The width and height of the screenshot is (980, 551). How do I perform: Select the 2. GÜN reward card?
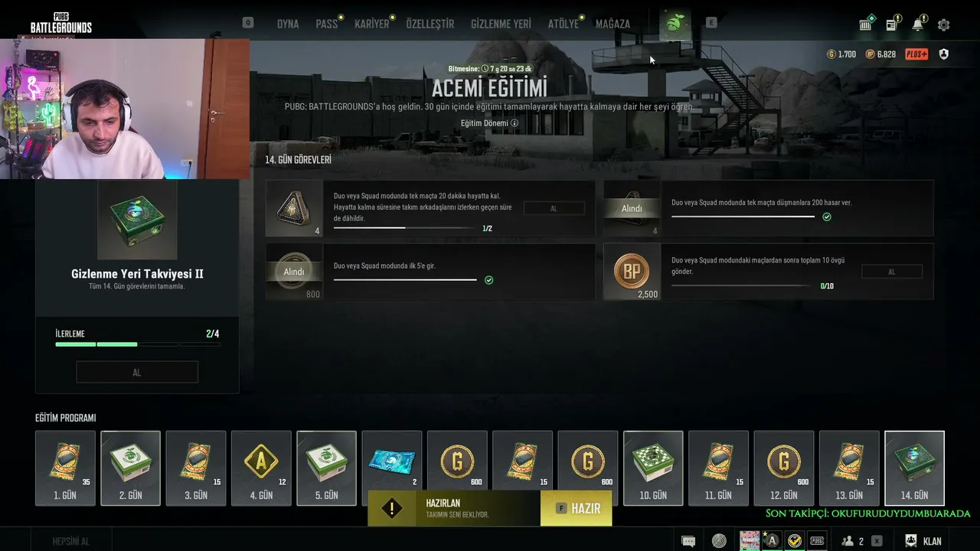[131, 468]
